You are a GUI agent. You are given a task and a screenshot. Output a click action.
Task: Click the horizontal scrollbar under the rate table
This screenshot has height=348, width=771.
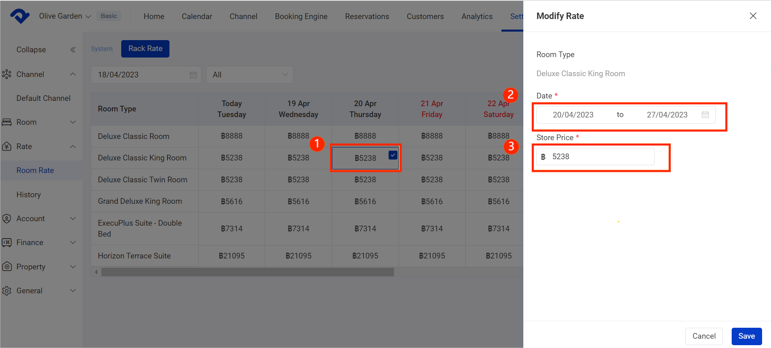tap(247, 272)
